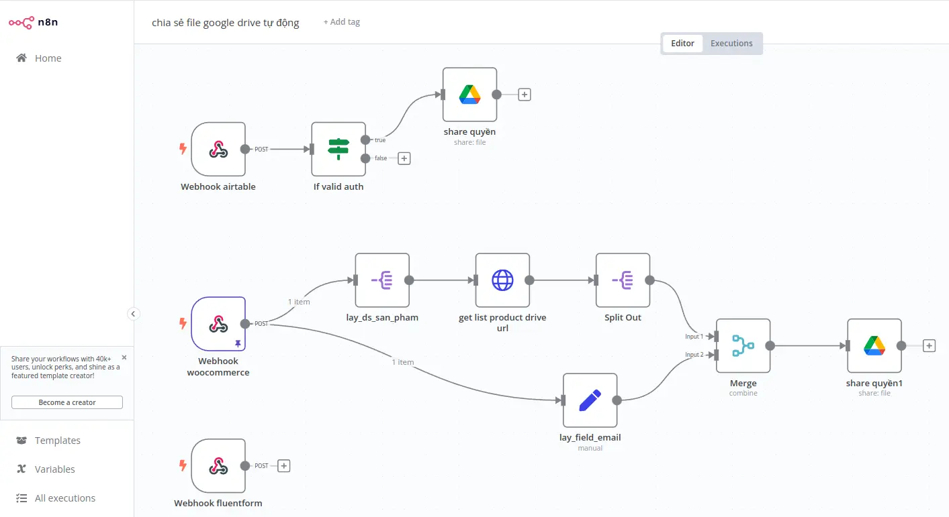Click the Merge node Input 2 connector
The height and width of the screenshot is (517, 949).
click(717, 355)
